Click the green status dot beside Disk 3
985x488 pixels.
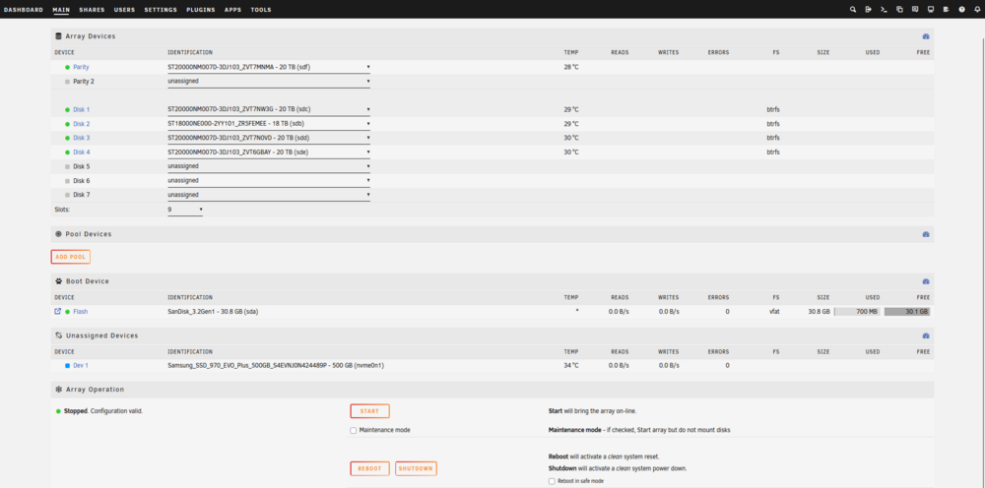pos(67,138)
